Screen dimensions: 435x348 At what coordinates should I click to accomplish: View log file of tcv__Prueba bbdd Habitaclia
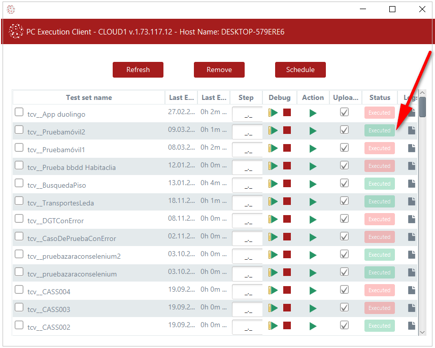pos(412,166)
